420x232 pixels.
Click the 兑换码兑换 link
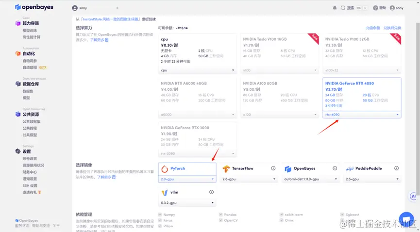coord(392,28)
